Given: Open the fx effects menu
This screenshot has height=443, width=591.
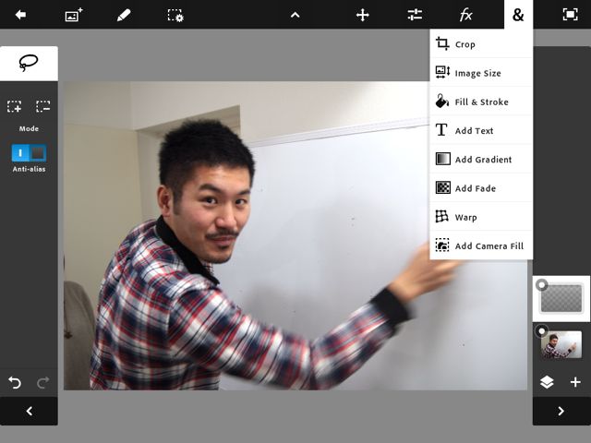Looking at the screenshot, I should [x=465, y=15].
